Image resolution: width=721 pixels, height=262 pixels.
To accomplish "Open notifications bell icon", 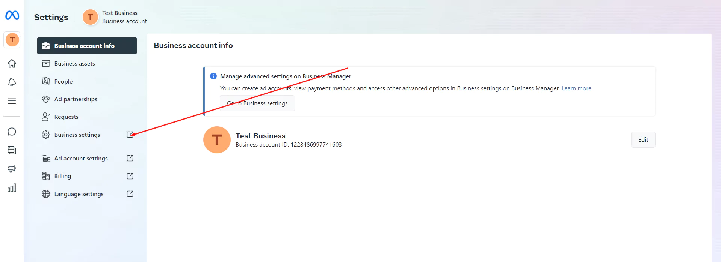I will (12, 82).
